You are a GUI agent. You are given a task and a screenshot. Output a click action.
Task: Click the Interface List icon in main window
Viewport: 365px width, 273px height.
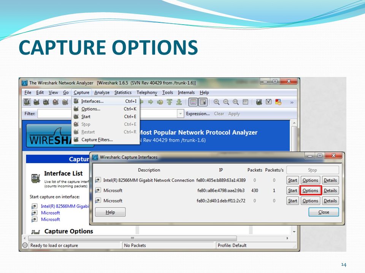coord(36,179)
